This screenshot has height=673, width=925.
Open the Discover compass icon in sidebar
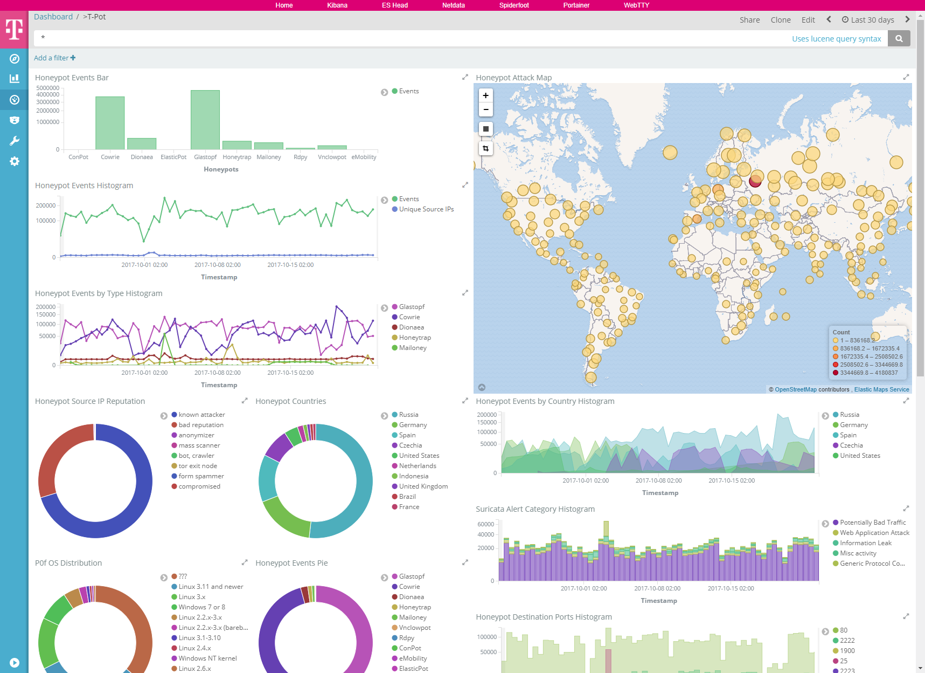[x=15, y=59]
